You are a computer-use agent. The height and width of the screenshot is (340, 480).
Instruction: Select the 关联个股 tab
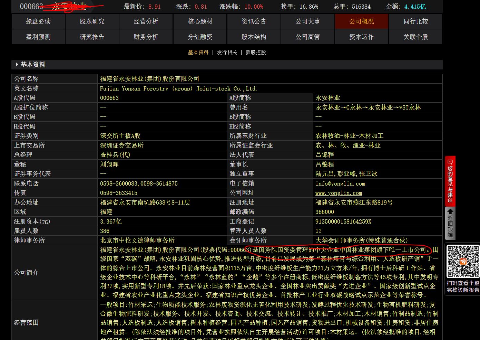click(415, 37)
